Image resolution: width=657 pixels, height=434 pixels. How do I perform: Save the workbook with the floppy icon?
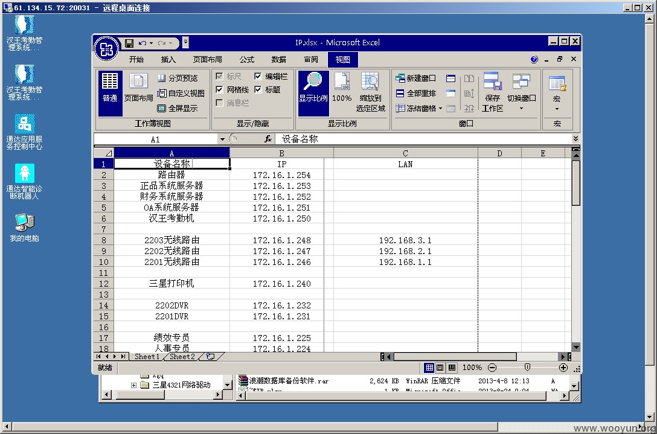tap(129, 43)
